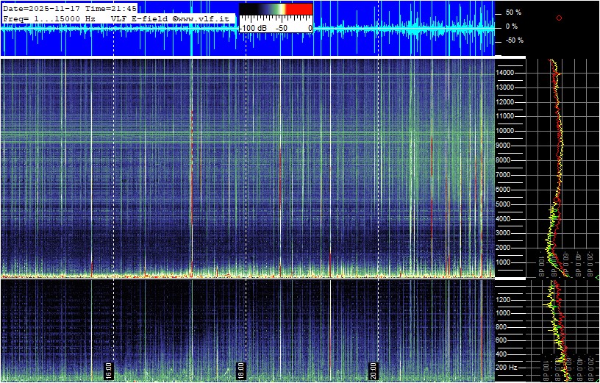Click the 20:00 time marker
Screen dimensions: 600x383
(x=373, y=369)
